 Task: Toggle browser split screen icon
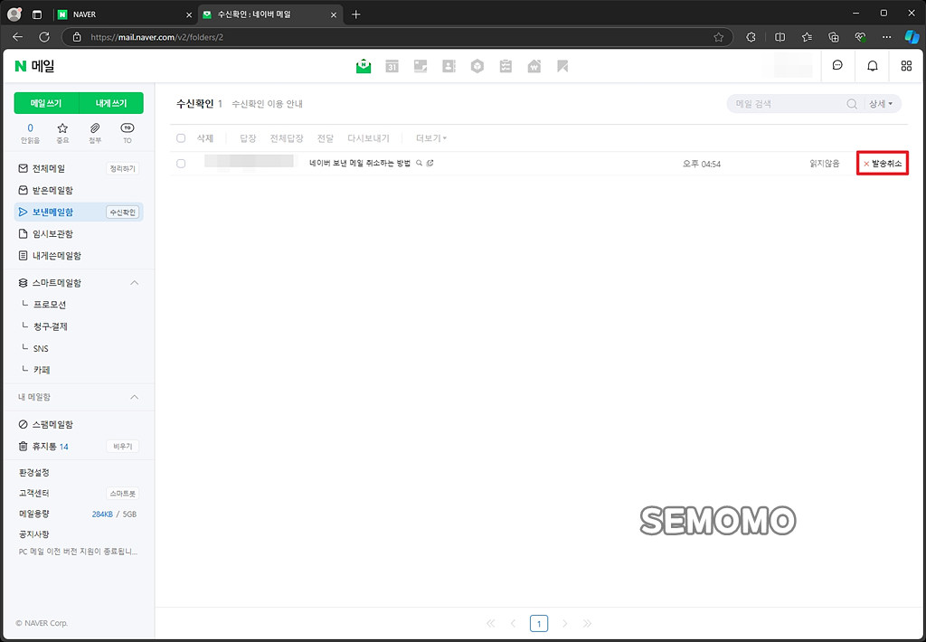point(780,36)
